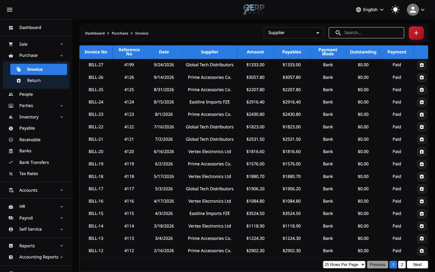Click the People icon in sidebar
Viewport: 435px width, 272px height.
[11, 94]
